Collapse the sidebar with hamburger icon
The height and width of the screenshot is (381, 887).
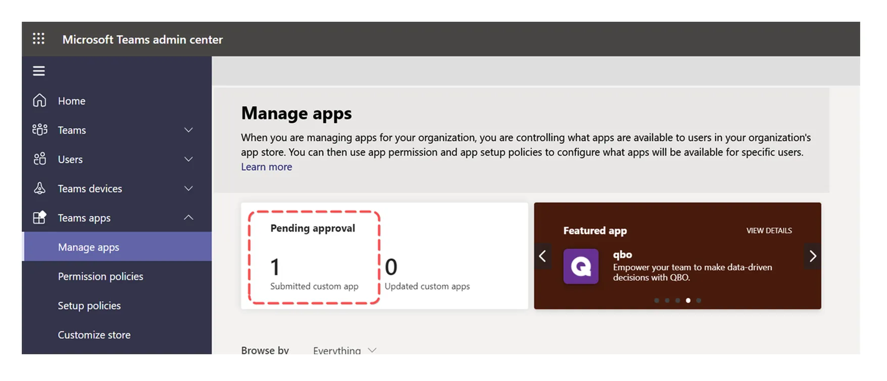coord(39,71)
